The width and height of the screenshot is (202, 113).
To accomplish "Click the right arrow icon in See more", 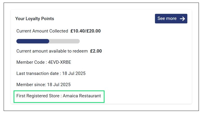I will [182, 19].
